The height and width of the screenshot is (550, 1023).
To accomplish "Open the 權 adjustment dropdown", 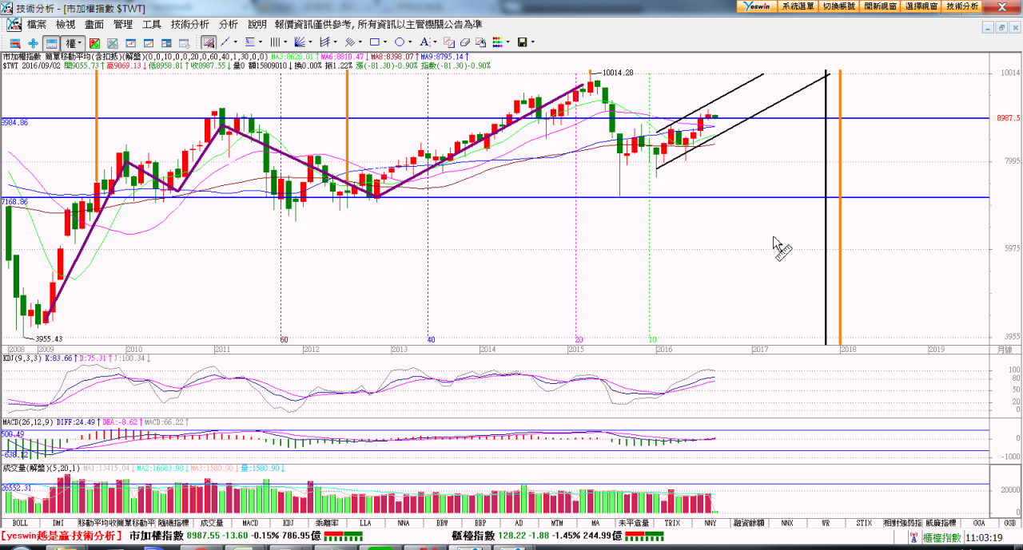I will click(74, 42).
